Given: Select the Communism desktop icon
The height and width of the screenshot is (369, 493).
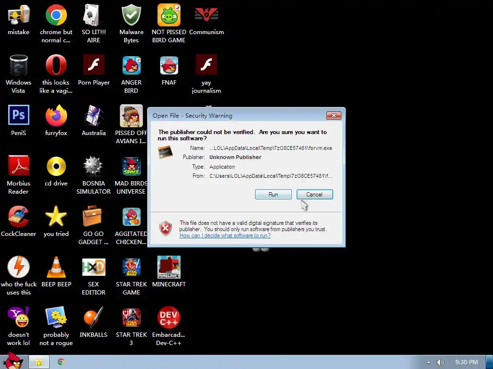Looking at the screenshot, I should (x=206, y=15).
